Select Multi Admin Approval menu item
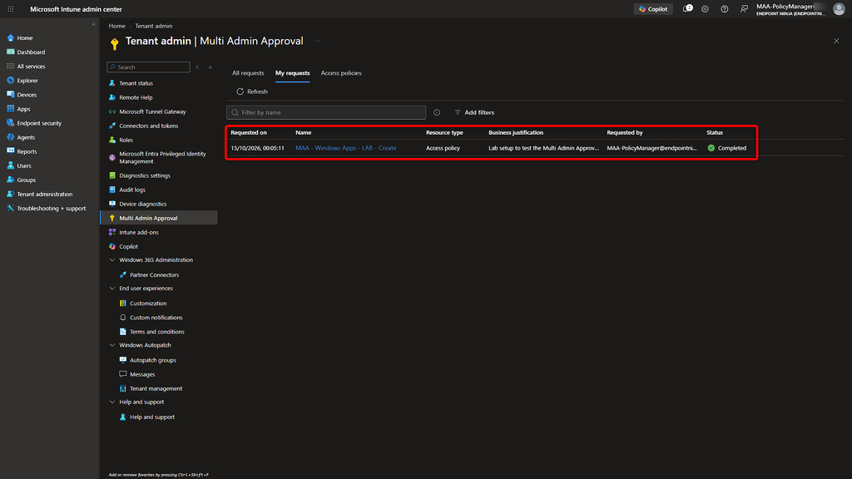 159,218
